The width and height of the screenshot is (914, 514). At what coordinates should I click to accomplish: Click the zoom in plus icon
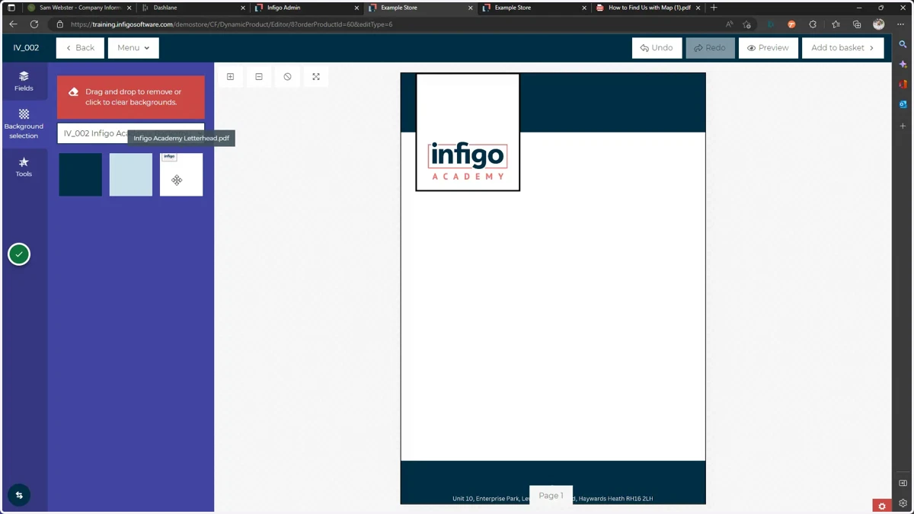[x=230, y=77]
